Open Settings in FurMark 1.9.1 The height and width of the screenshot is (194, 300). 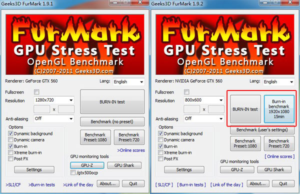(x=34, y=169)
